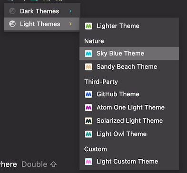The image size is (187, 173).
Task: Select the Light Themes menu entry
Action: point(41,24)
